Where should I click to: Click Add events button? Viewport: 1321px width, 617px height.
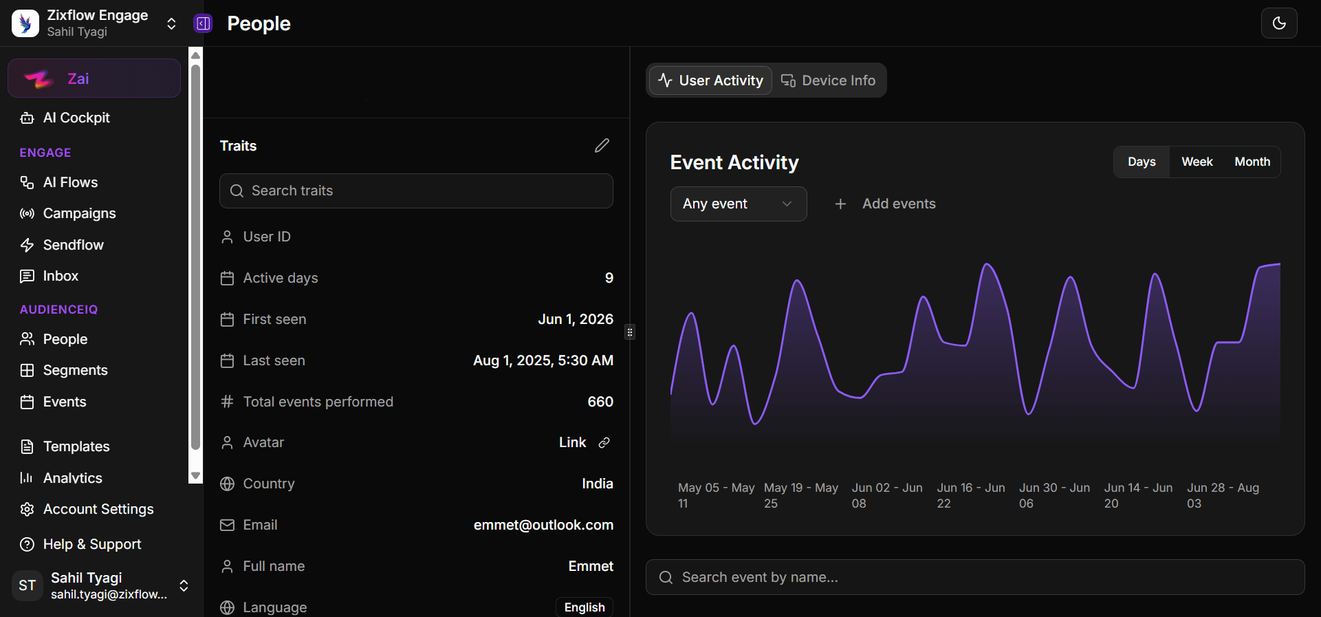(x=885, y=204)
